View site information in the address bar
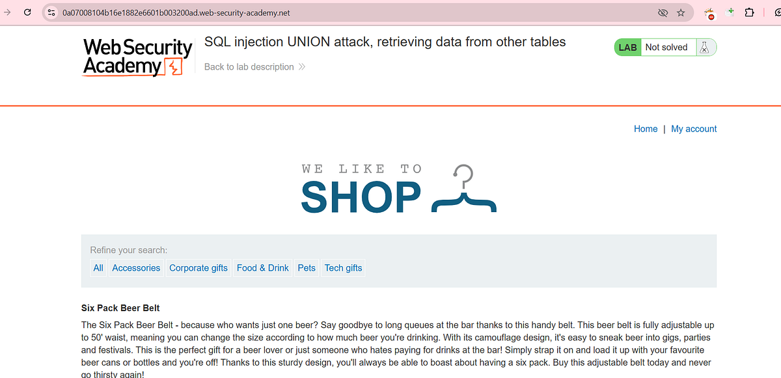The height and width of the screenshot is (378, 781). click(x=51, y=12)
